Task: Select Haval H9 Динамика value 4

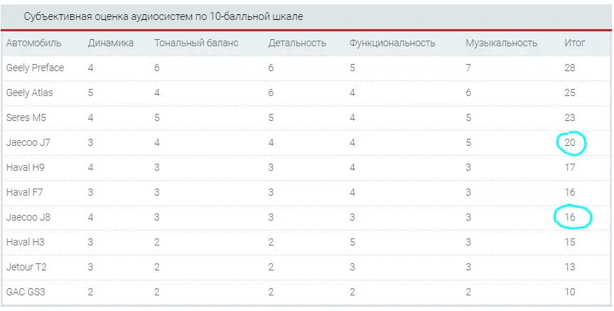Action: (90, 167)
